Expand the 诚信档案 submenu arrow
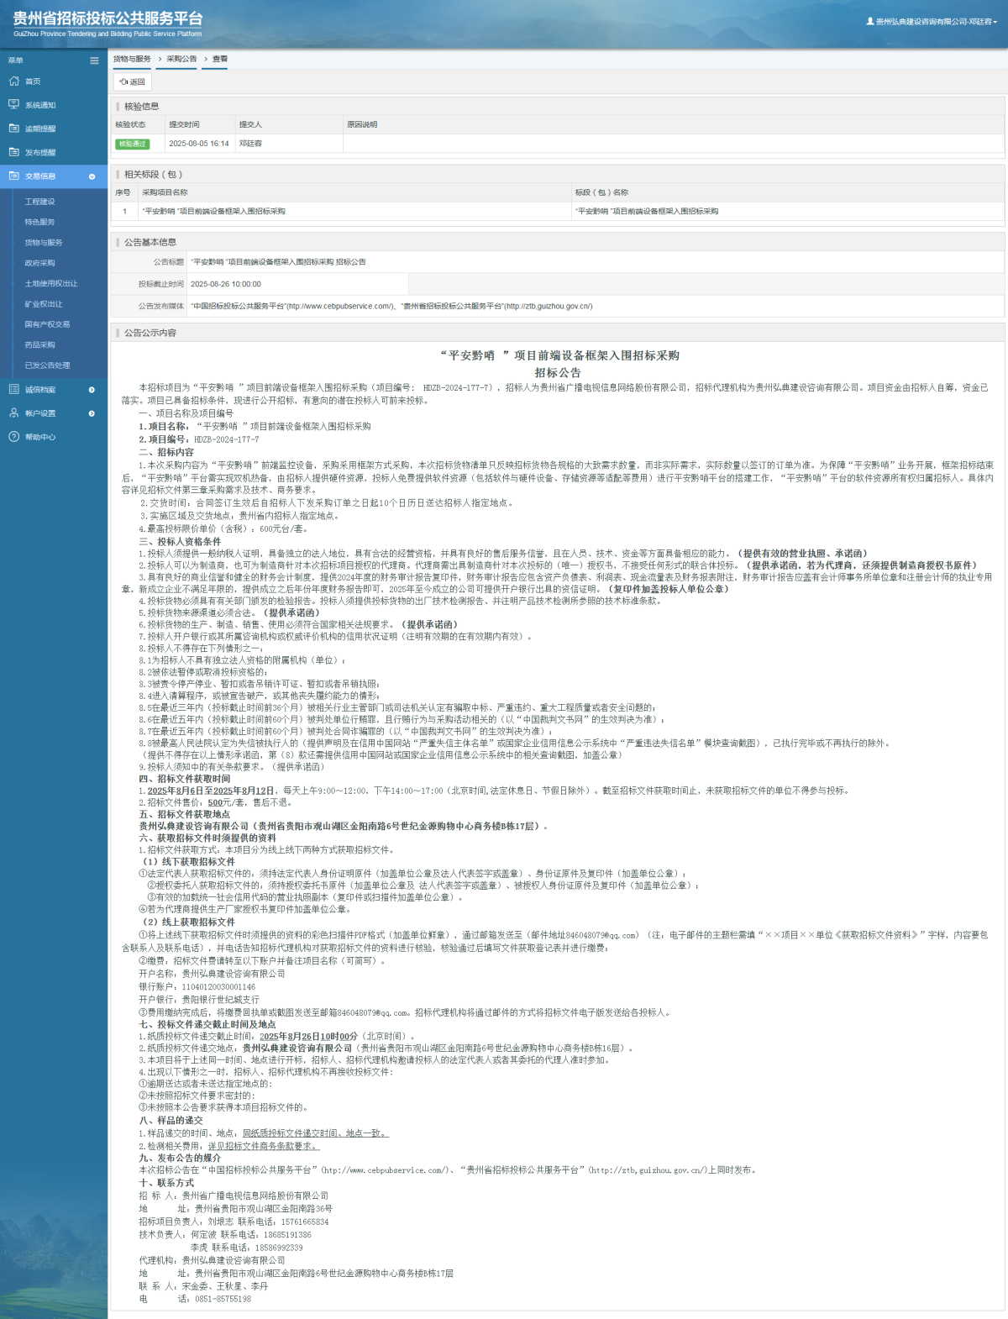 click(92, 390)
